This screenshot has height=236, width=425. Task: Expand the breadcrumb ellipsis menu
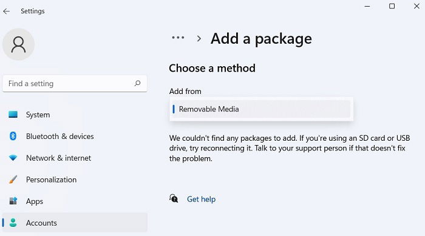tap(178, 38)
